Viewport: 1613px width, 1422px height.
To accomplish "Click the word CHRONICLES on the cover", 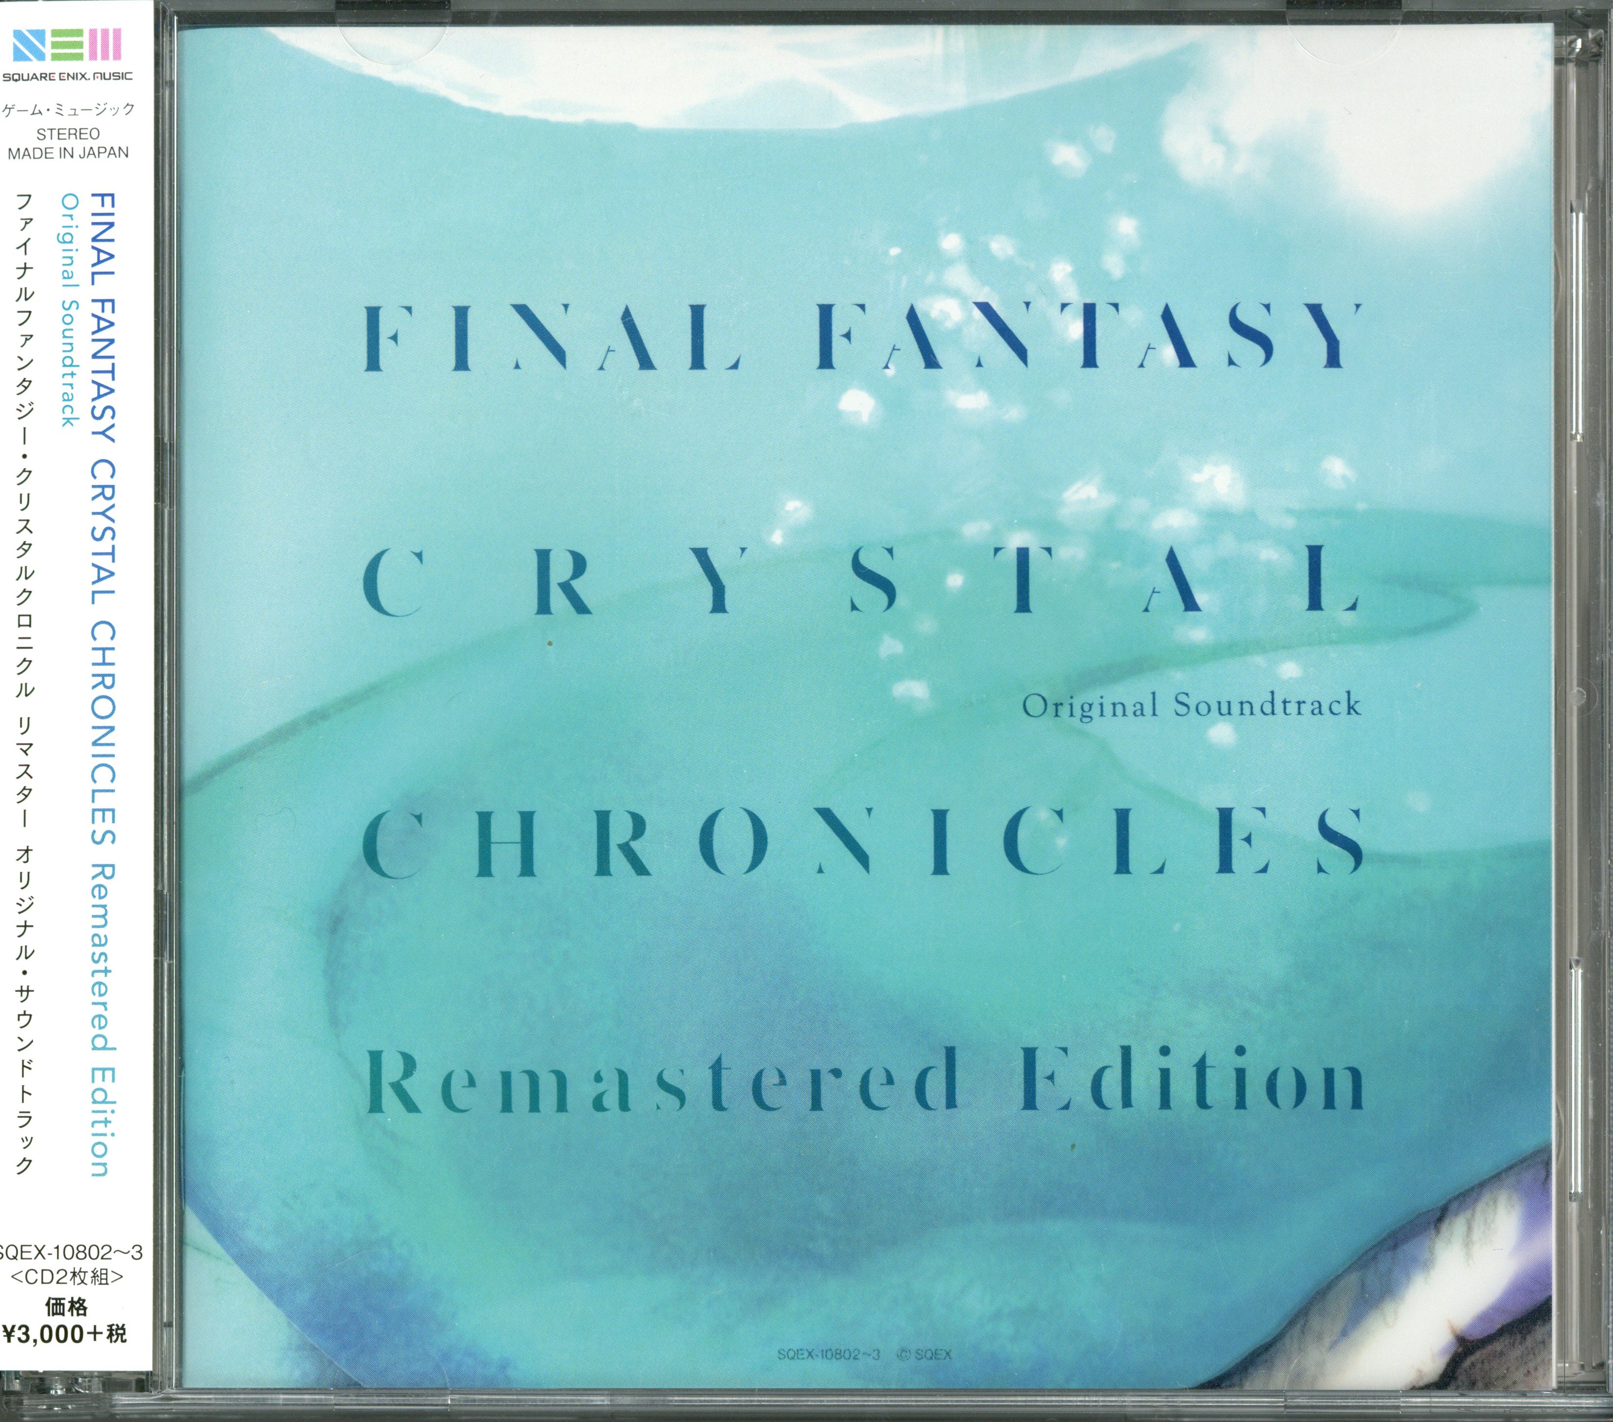I will tap(863, 842).
